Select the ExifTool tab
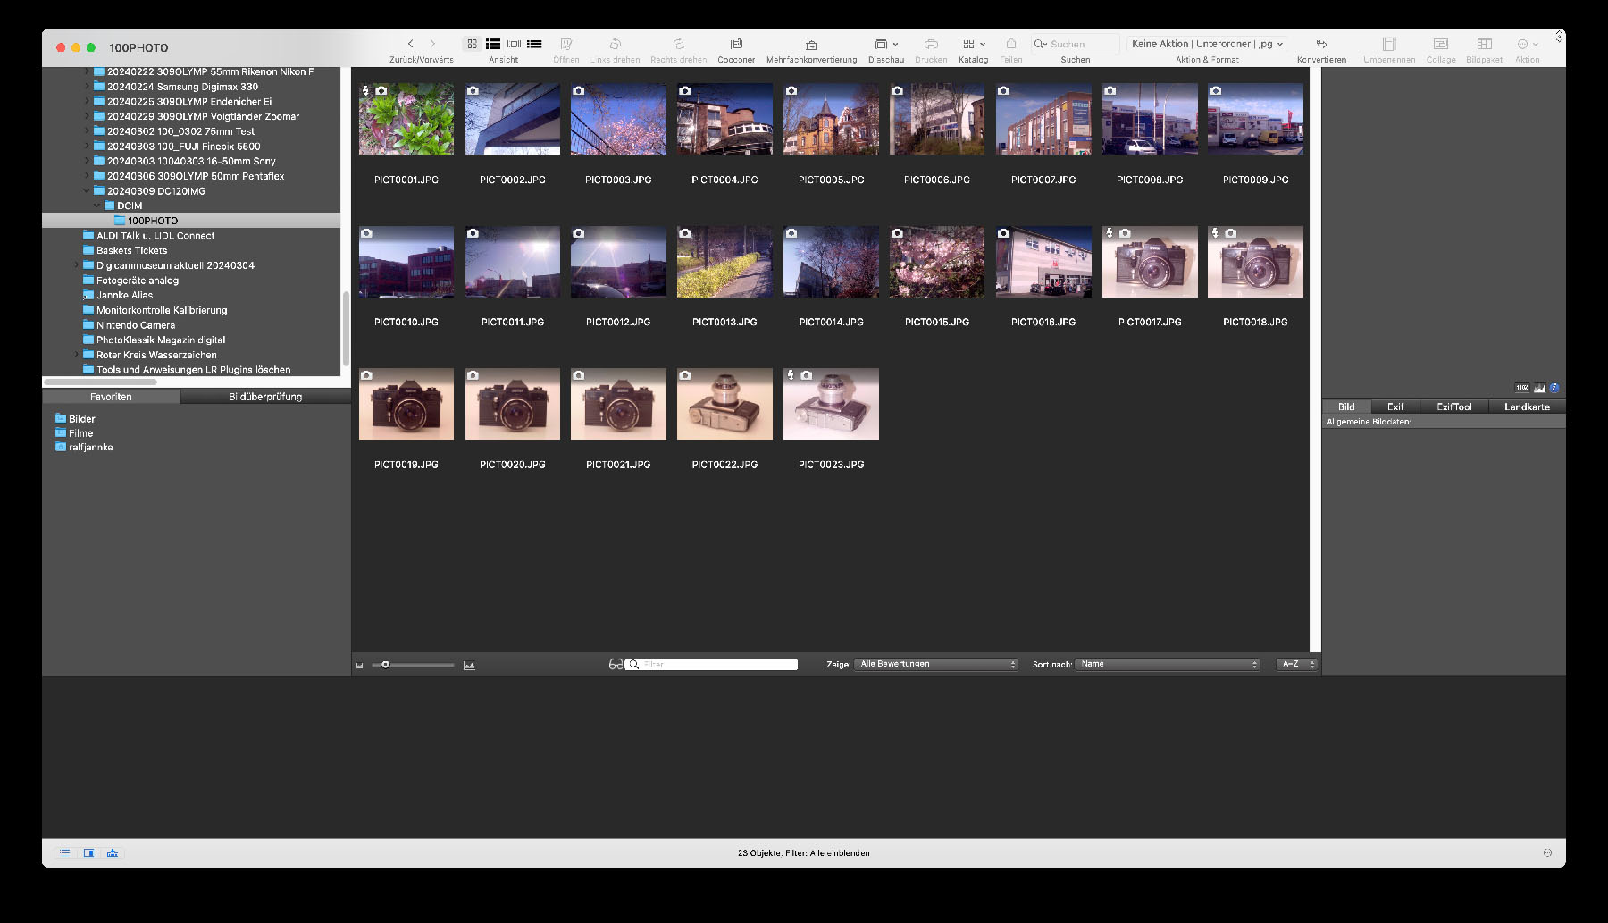Screen dimensions: 1608x923 (x=1454, y=407)
